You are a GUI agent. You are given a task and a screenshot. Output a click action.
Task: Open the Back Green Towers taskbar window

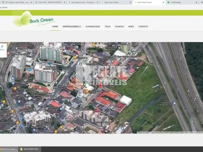[9, 149]
